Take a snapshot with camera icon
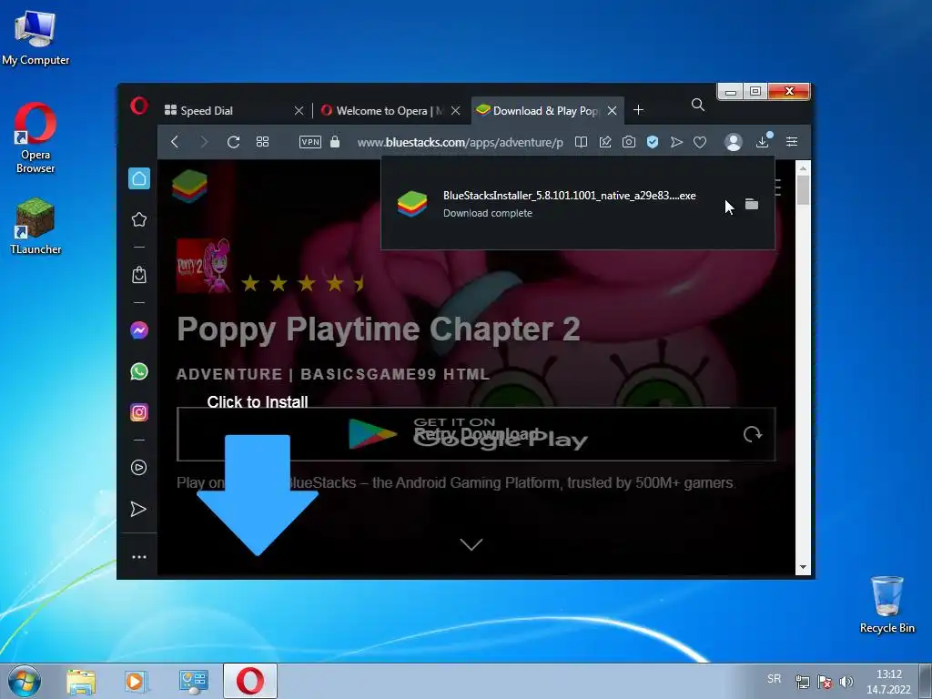 coord(629,142)
